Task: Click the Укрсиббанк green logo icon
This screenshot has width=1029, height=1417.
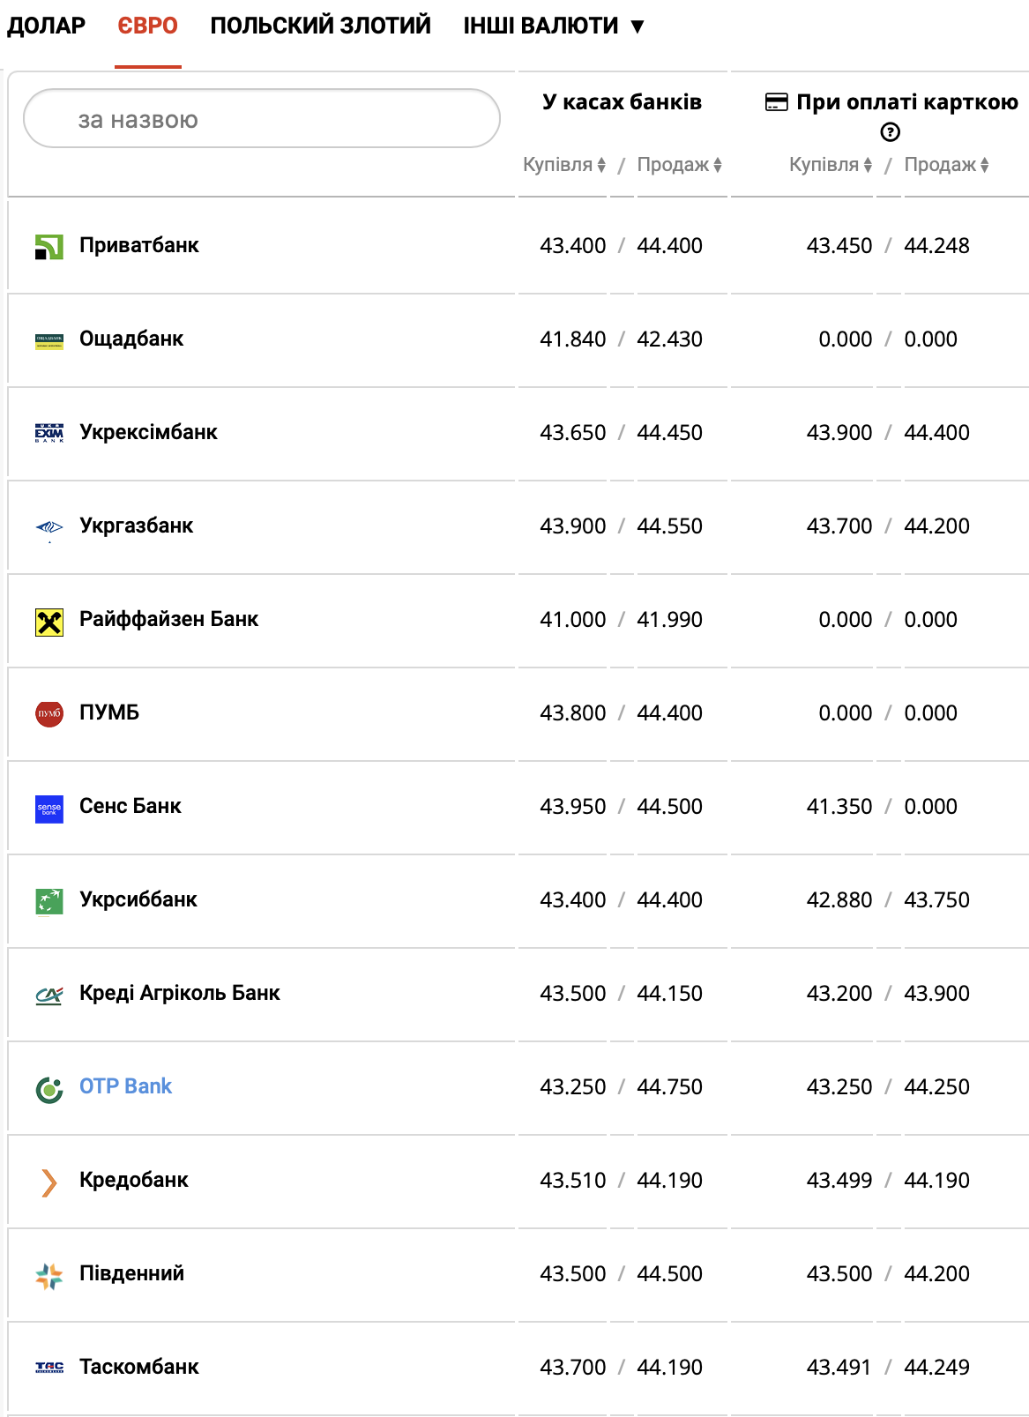Action: 49,901
